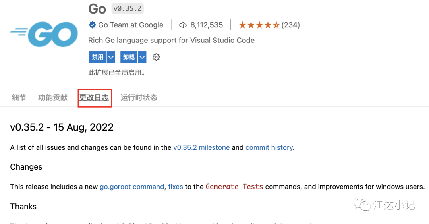Click the 8,112,535 install count
Image resolution: width=429 pixels, height=224 pixels.
coord(207,25)
